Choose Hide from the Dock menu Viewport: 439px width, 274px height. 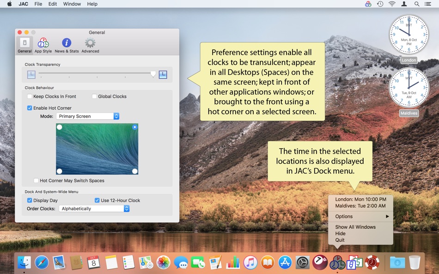click(340, 233)
